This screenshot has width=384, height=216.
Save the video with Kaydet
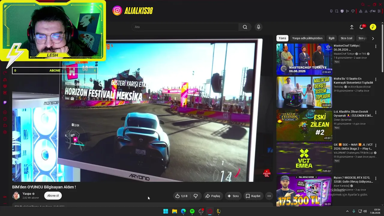253,196
